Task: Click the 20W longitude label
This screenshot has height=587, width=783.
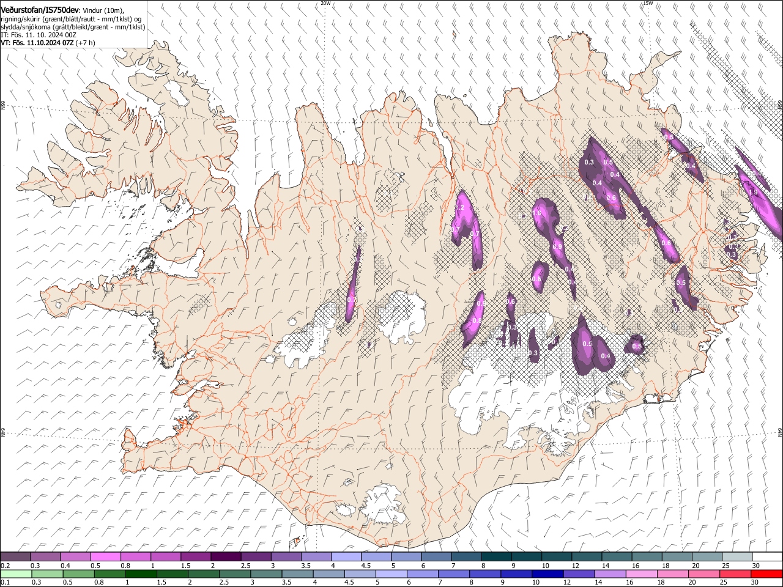Action: click(x=325, y=3)
